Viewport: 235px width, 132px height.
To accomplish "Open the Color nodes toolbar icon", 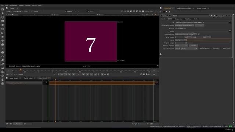I will [3, 25].
